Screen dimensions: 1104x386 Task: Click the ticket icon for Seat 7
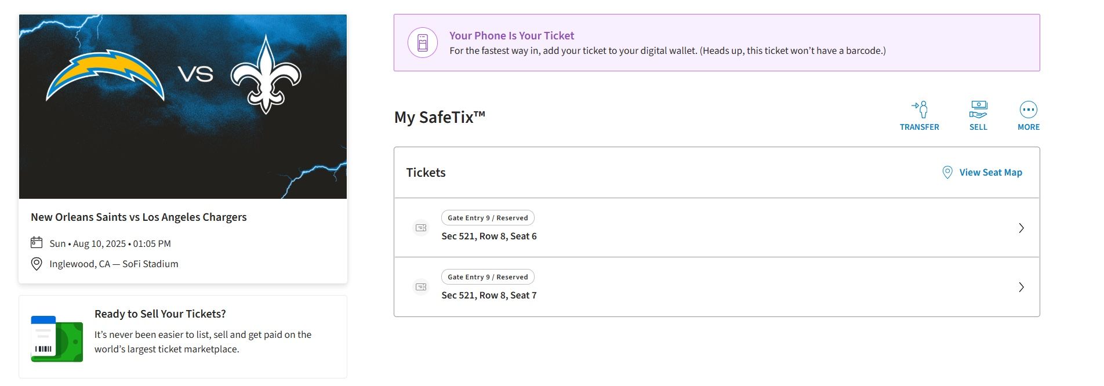tap(421, 287)
